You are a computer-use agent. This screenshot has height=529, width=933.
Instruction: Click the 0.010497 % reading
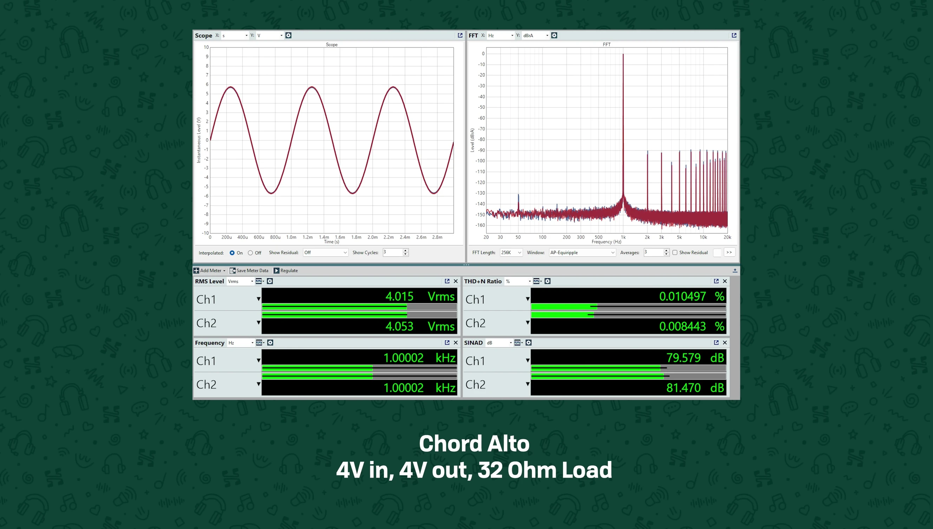(692, 296)
